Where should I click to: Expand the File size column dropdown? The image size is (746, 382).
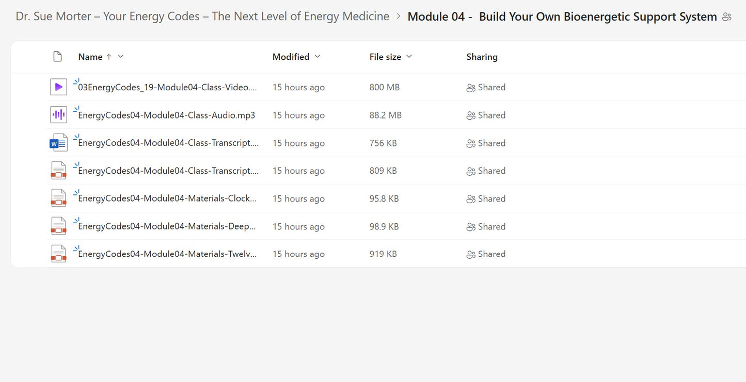(x=409, y=56)
